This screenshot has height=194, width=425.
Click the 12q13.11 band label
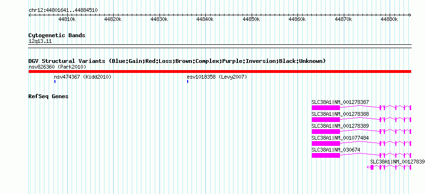(40, 41)
